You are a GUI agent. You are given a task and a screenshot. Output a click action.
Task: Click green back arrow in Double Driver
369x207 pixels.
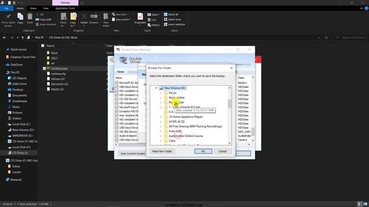(x=112, y=60)
